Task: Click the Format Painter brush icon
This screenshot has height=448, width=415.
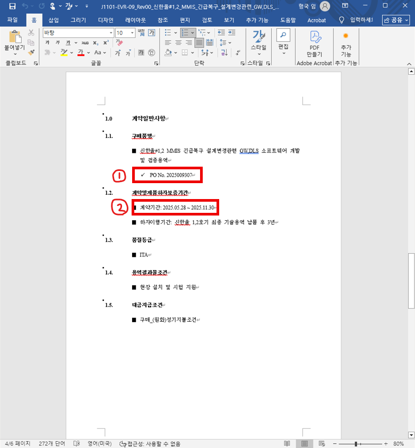Action: point(31,53)
